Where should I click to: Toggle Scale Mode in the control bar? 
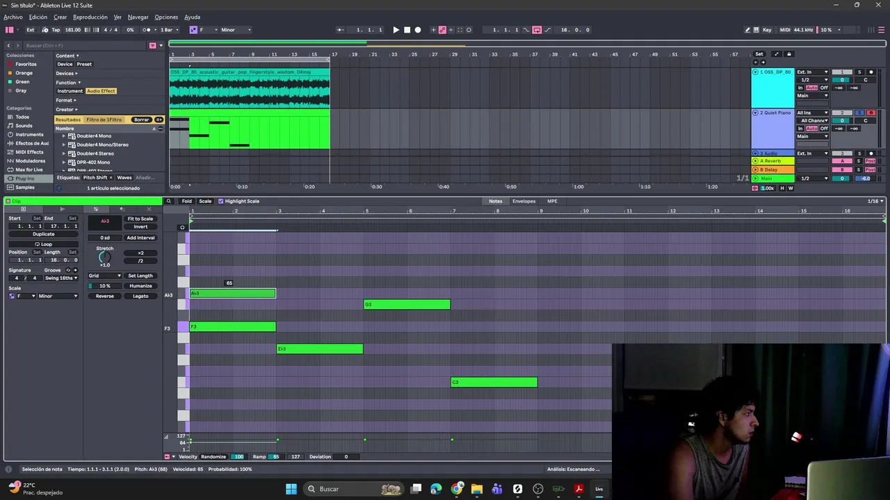pos(193,30)
